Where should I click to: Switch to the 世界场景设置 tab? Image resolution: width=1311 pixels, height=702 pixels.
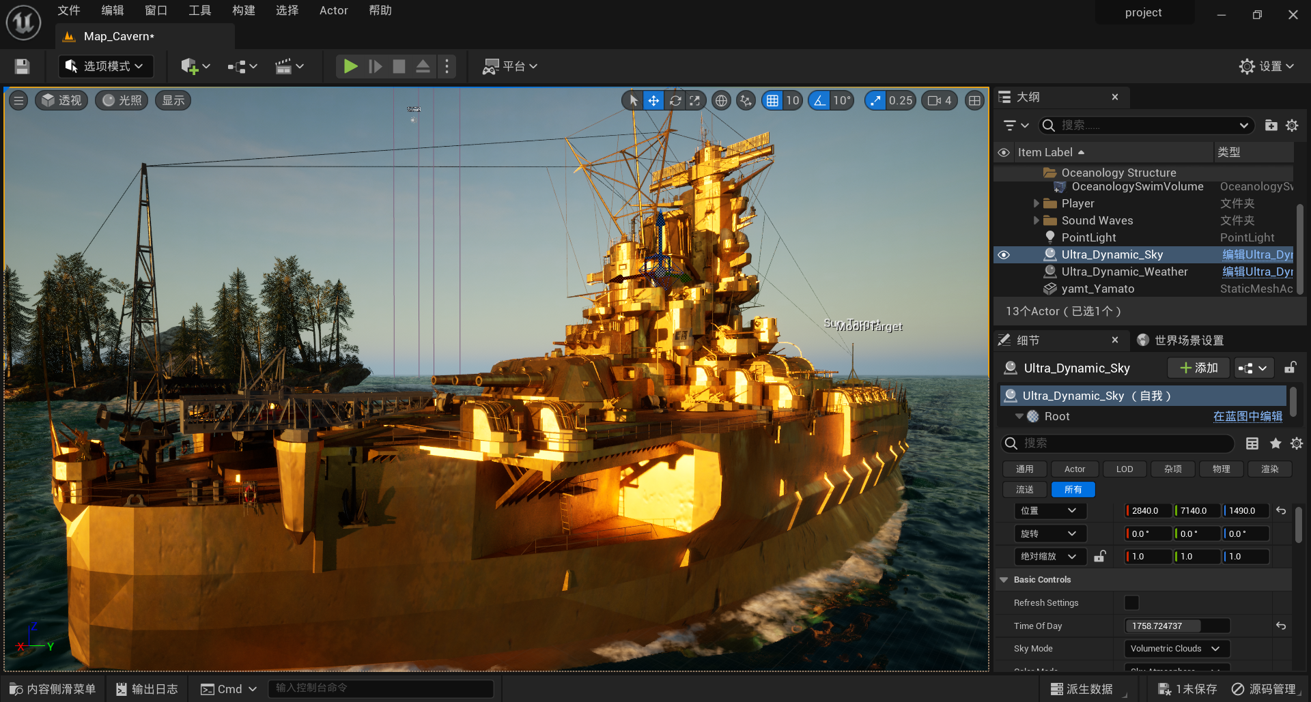click(x=1181, y=340)
